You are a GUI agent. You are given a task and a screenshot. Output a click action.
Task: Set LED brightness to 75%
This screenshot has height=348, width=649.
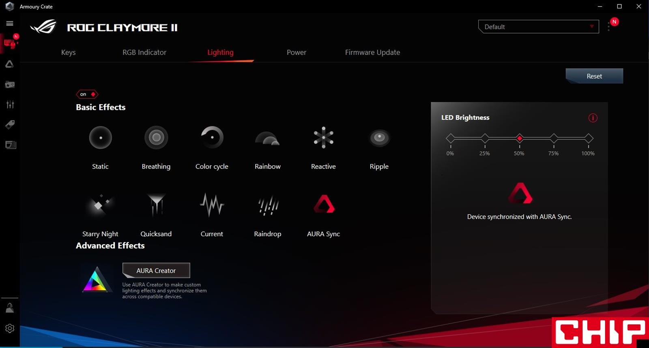point(554,139)
